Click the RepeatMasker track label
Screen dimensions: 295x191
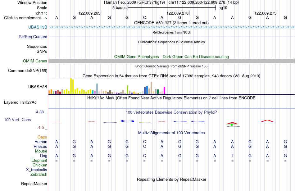(x=34, y=184)
